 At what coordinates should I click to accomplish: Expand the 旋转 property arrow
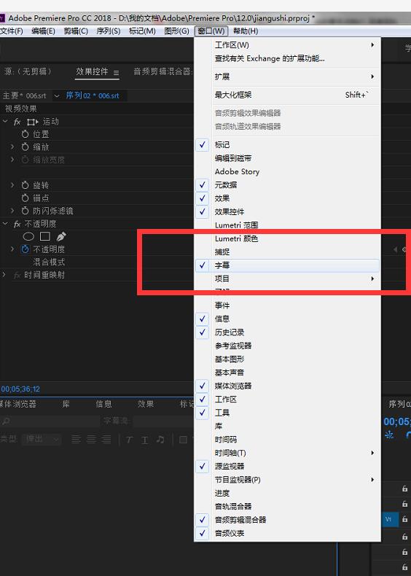coord(12,185)
